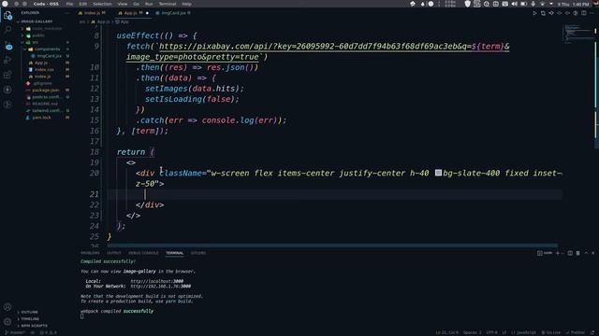Open the Terminal menu
Screen dimensions: 599x336
[168, 4]
